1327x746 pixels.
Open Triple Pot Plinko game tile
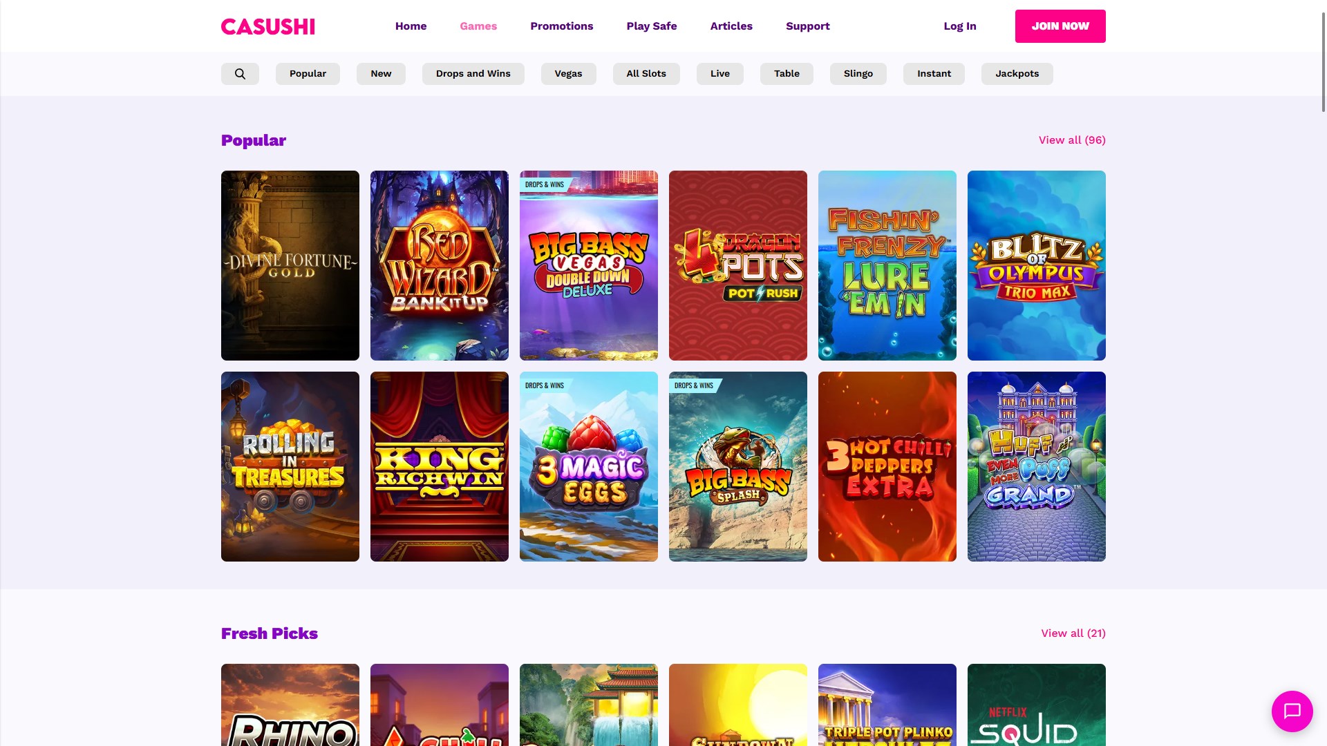pyautogui.click(x=887, y=705)
